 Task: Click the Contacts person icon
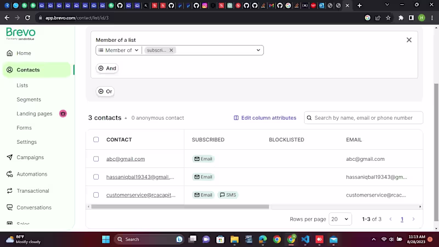(9, 70)
